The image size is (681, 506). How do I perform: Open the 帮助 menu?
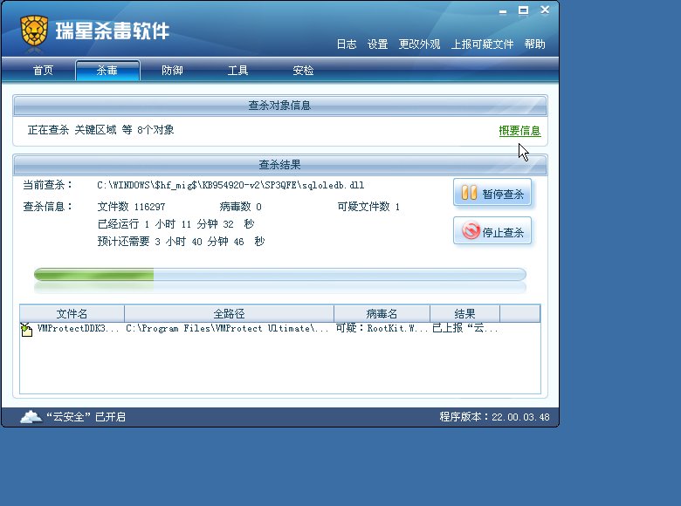pyautogui.click(x=534, y=44)
